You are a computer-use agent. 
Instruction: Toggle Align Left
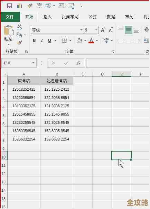pyautogui.click(x=121, y=40)
